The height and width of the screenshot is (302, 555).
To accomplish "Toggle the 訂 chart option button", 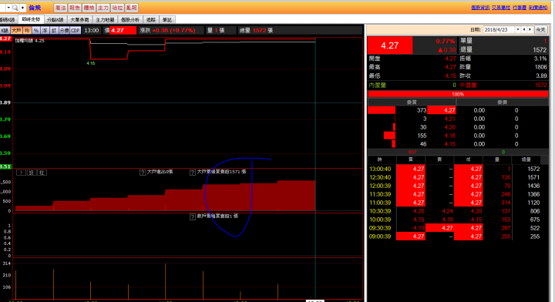I will pyautogui.click(x=54, y=30).
